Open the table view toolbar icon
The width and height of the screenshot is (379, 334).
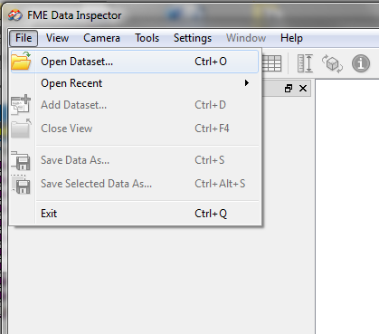[x=272, y=63]
